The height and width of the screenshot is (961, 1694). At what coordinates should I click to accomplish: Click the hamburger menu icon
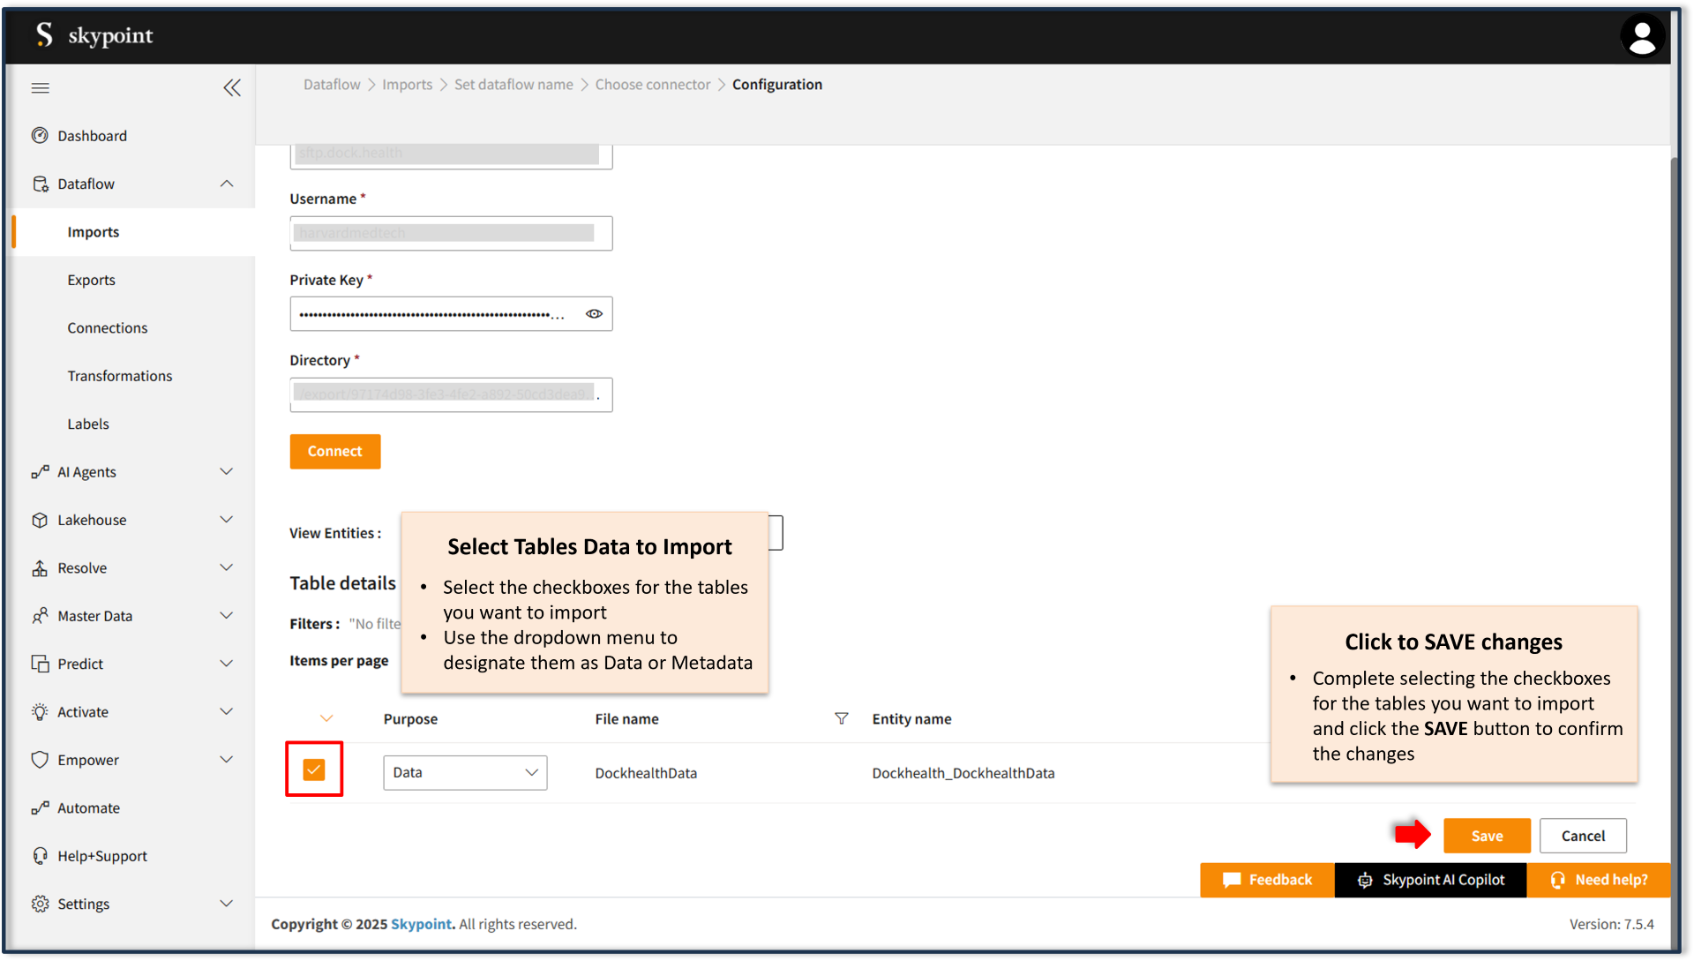click(x=41, y=88)
